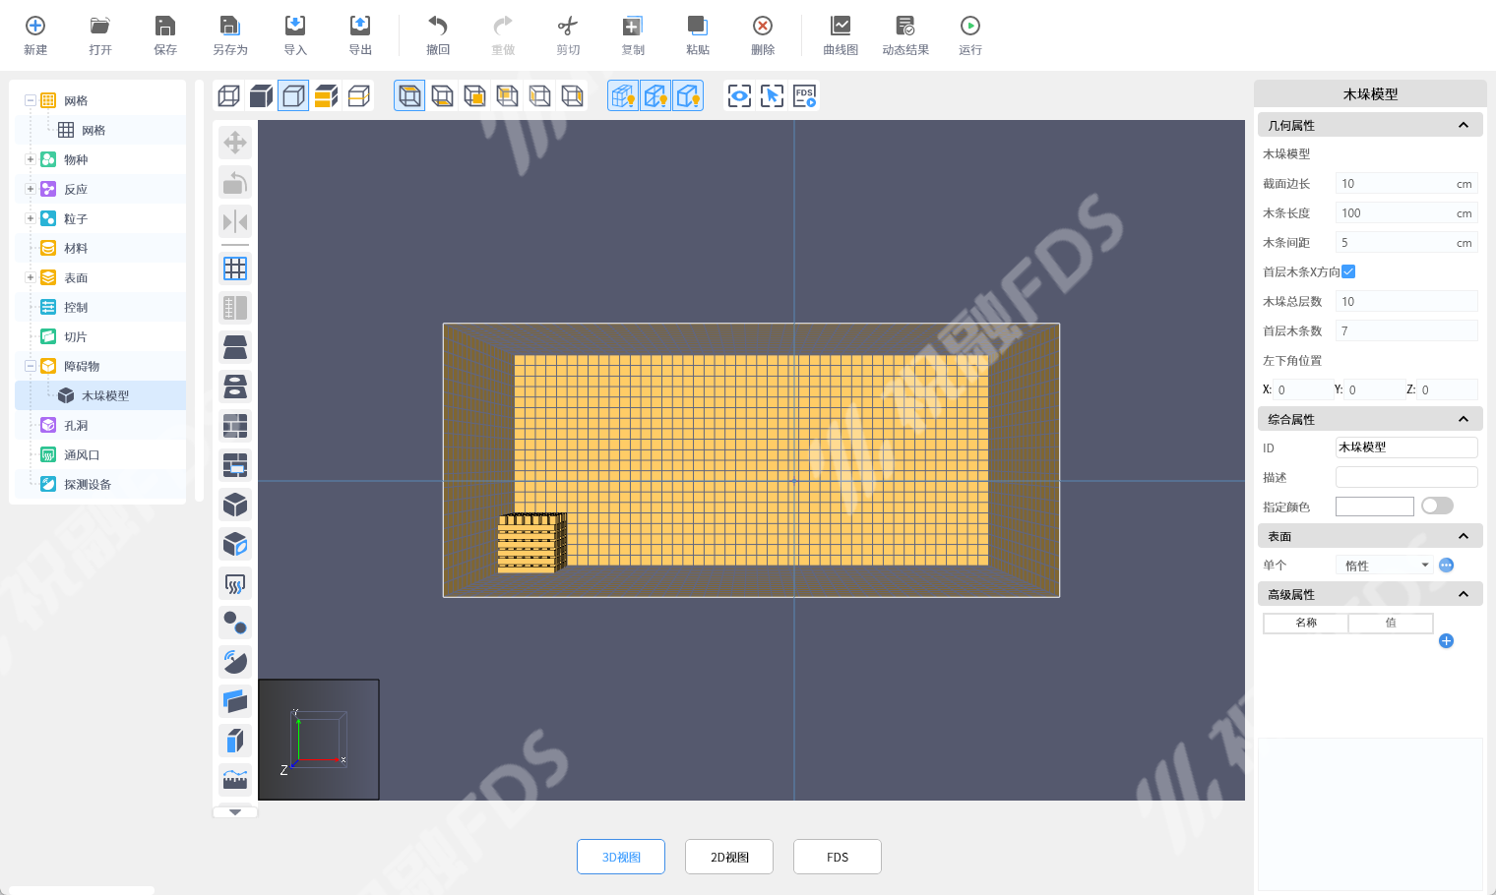The width and height of the screenshot is (1496, 895).
Task: Click the 删除 (Delete) icon
Action: (763, 27)
